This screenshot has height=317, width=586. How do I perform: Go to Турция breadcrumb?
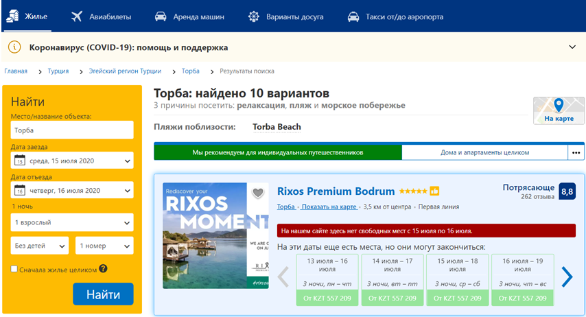pyautogui.click(x=58, y=71)
